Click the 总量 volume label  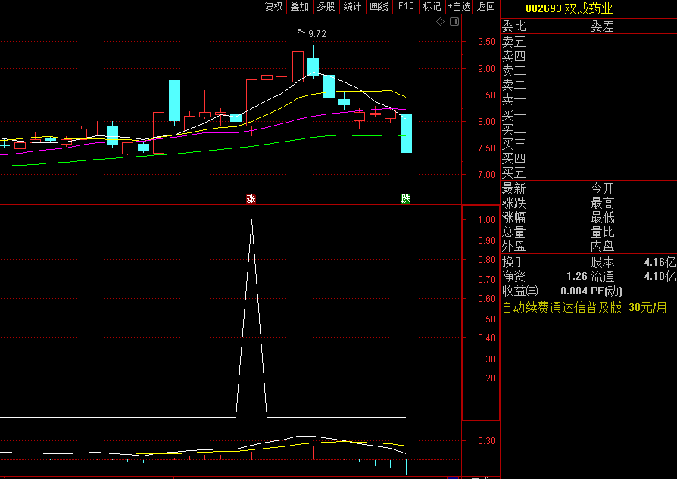point(513,232)
